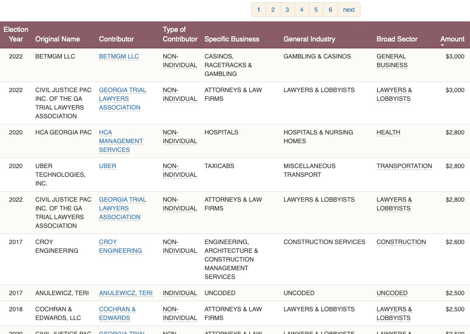
Task: Open Georgia Trial Lawyers Association link in $3,000 row
Action: click(x=123, y=99)
